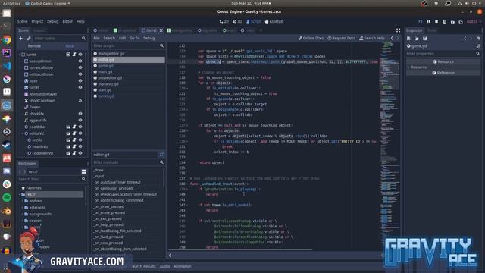Select the _unhandled_input neighbor method _on_campaign_pressed

click(113, 188)
